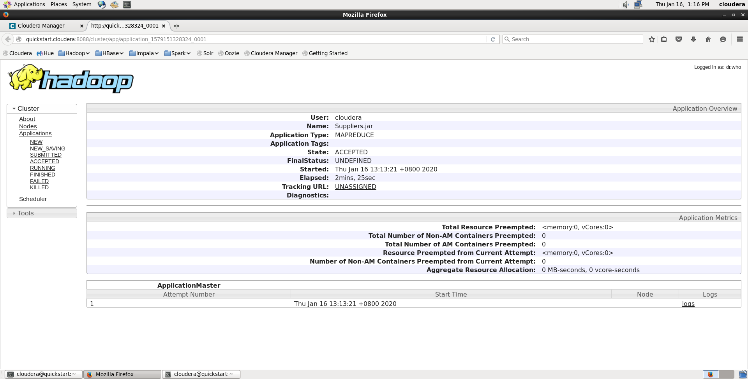Expand the Impala bookmarks folder
The height and width of the screenshot is (379, 748).
(x=144, y=53)
